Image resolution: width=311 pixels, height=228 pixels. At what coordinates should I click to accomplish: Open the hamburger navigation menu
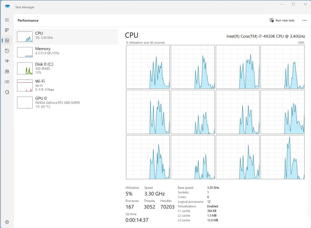pos(7,20)
